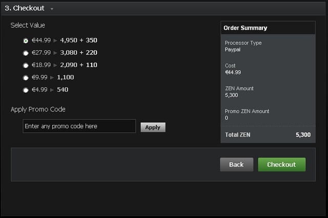Click the 4,950 + 350 ZEN amount label
The image size is (328, 218).
pyautogui.click(x=78, y=40)
